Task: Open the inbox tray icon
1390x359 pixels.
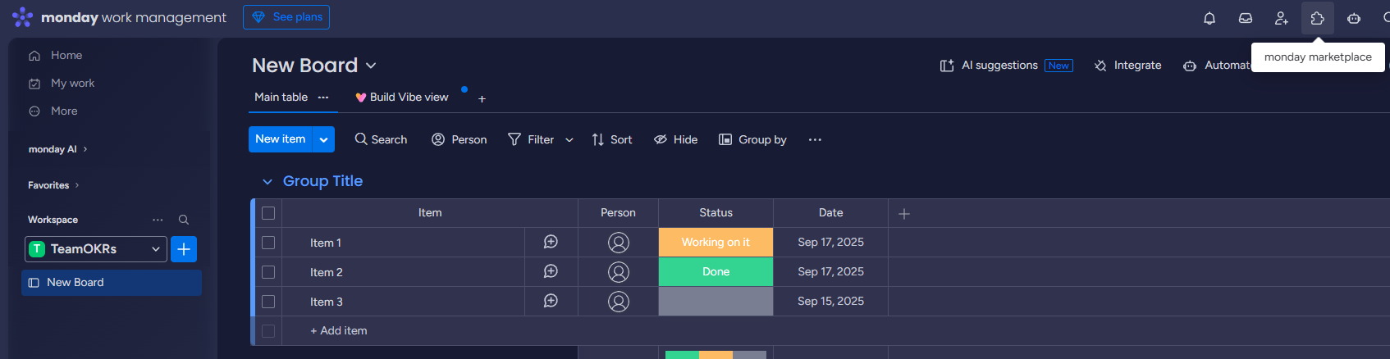Action: (x=1246, y=18)
